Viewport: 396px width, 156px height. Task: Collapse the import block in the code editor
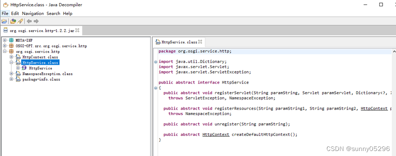tap(155, 62)
